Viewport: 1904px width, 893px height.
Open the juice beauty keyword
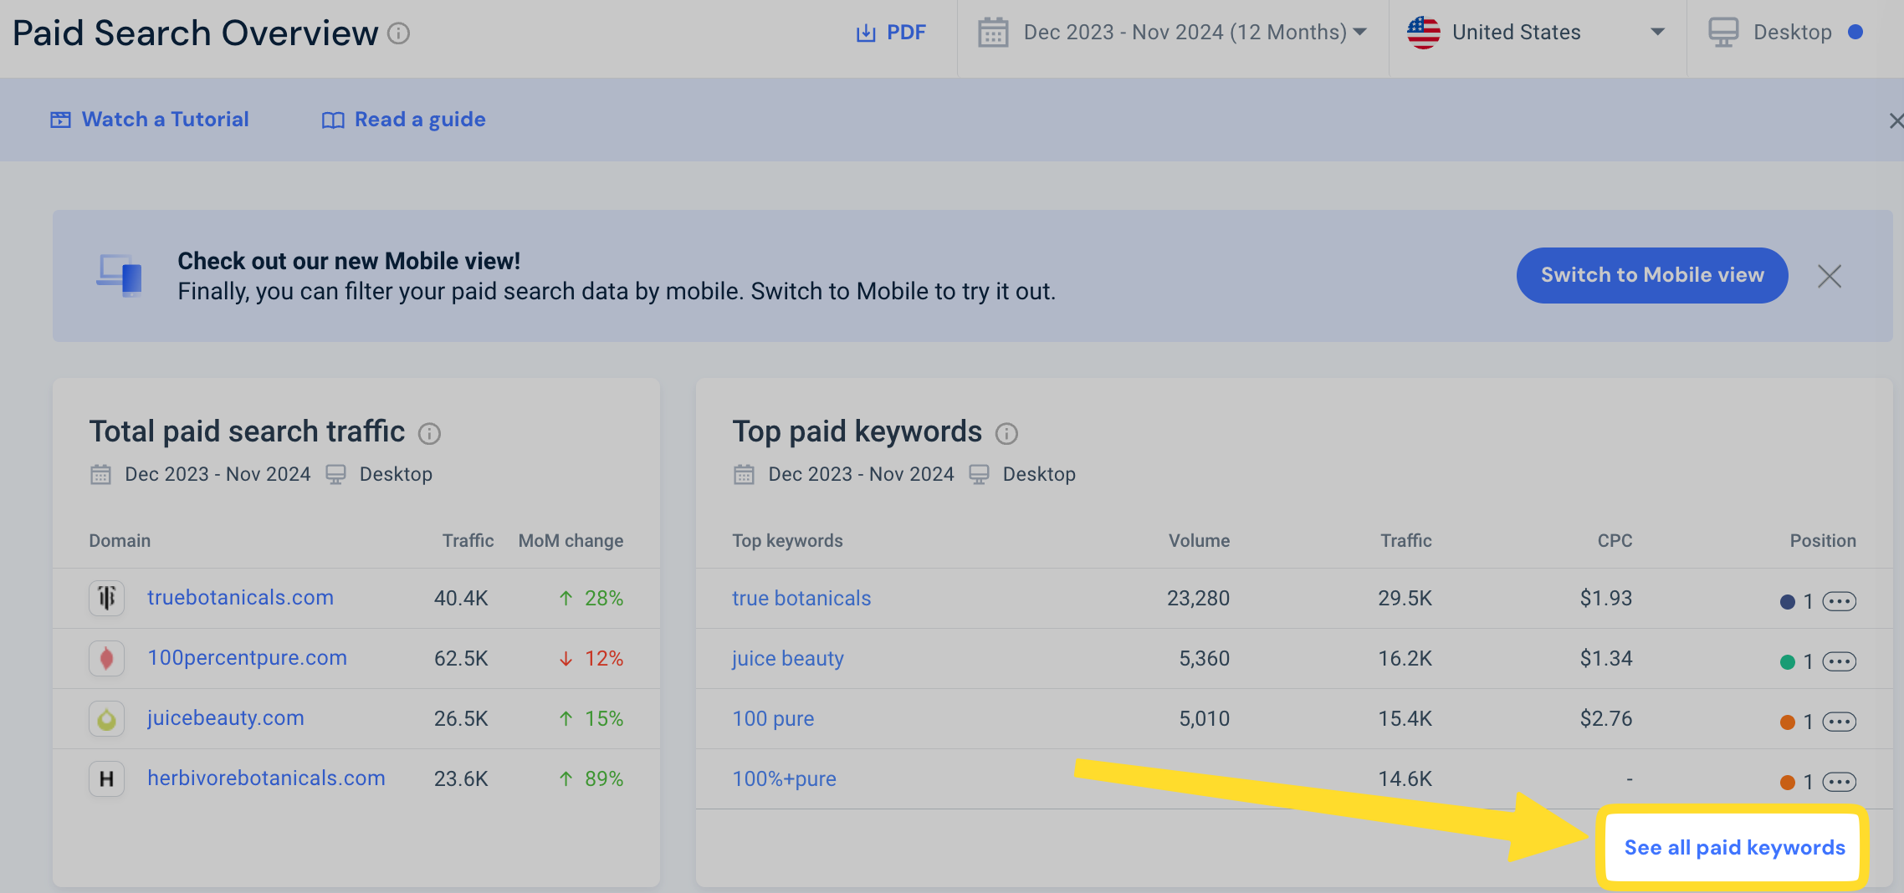point(788,659)
